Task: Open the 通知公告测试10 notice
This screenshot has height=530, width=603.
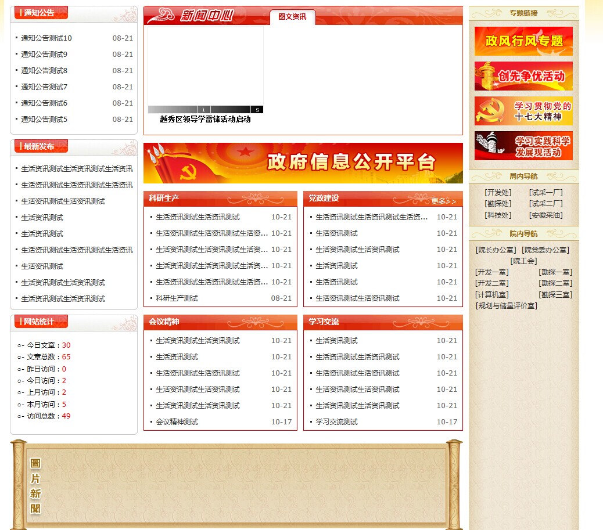Action: click(46, 38)
